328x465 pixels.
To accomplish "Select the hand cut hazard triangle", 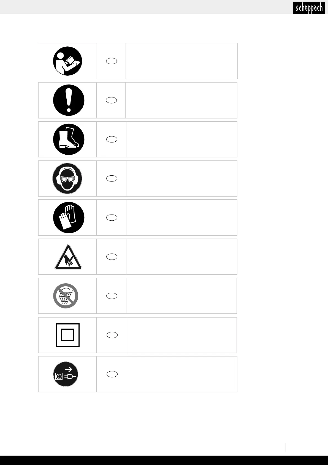I will (x=69, y=257).
